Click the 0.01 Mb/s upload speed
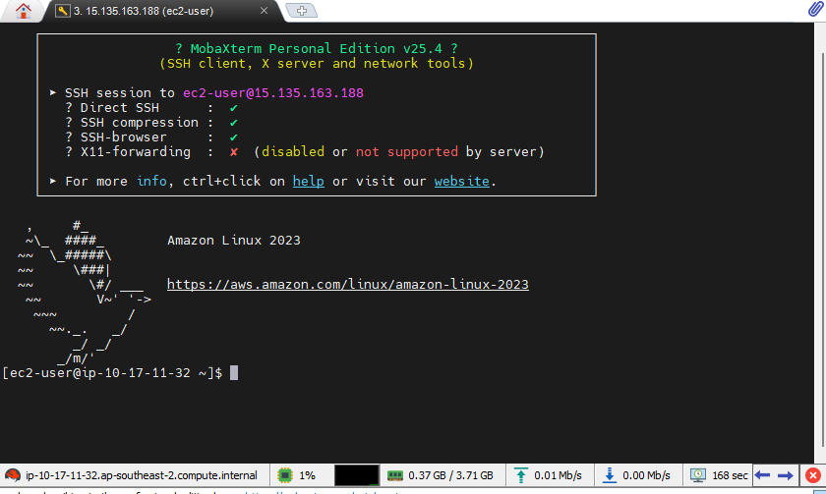The image size is (826, 494). (x=558, y=475)
